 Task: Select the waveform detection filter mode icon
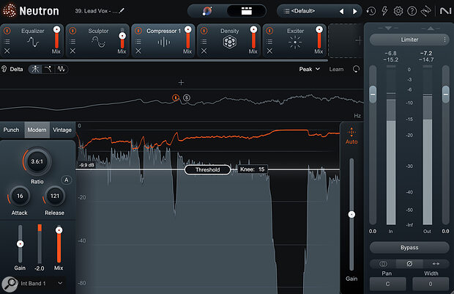61,69
